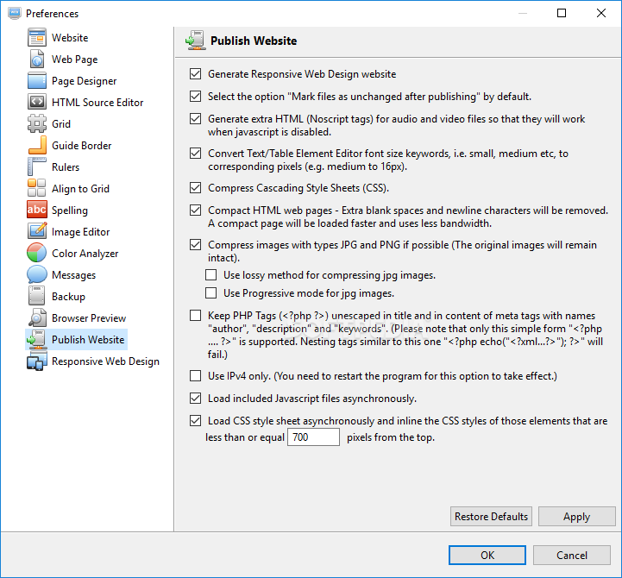Enable Progressive mode for jpg images
622x578 pixels.
(x=211, y=292)
